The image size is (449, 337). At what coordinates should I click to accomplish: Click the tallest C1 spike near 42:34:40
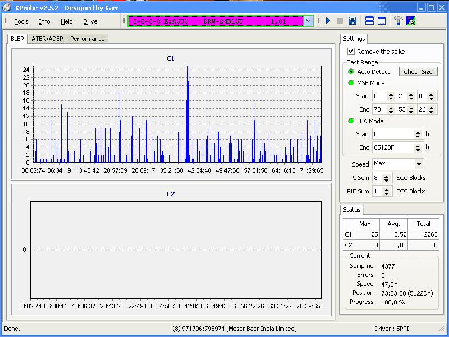click(188, 114)
